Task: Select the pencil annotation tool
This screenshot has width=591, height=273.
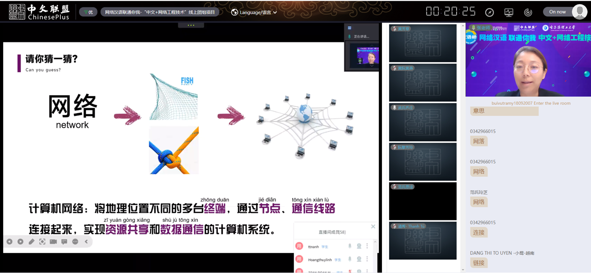Action: point(31,242)
